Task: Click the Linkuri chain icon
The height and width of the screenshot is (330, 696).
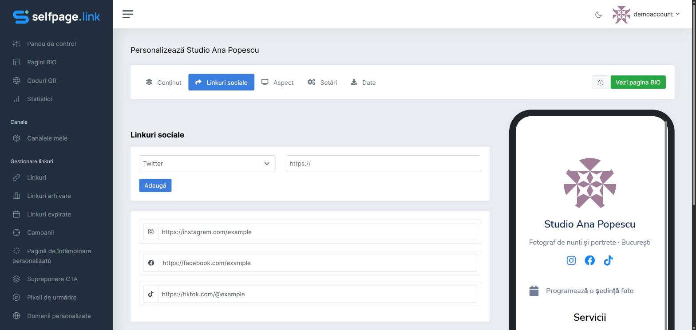Action: [16, 177]
